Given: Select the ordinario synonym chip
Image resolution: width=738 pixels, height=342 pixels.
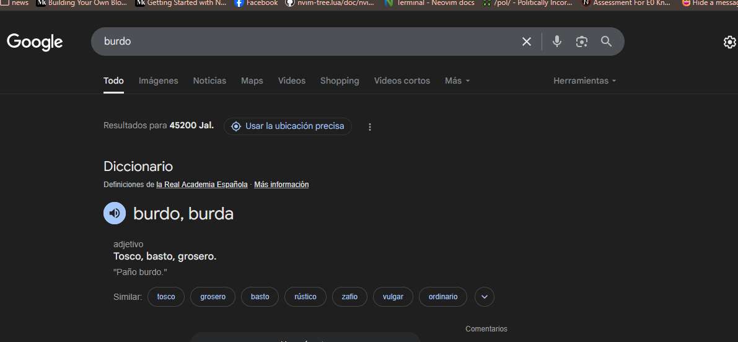Looking at the screenshot, I should coord(443,297).
